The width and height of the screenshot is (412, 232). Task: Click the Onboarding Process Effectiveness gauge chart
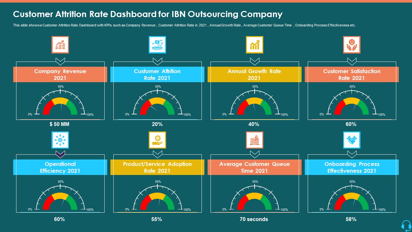pyautogui.click(x=352, y=197)
